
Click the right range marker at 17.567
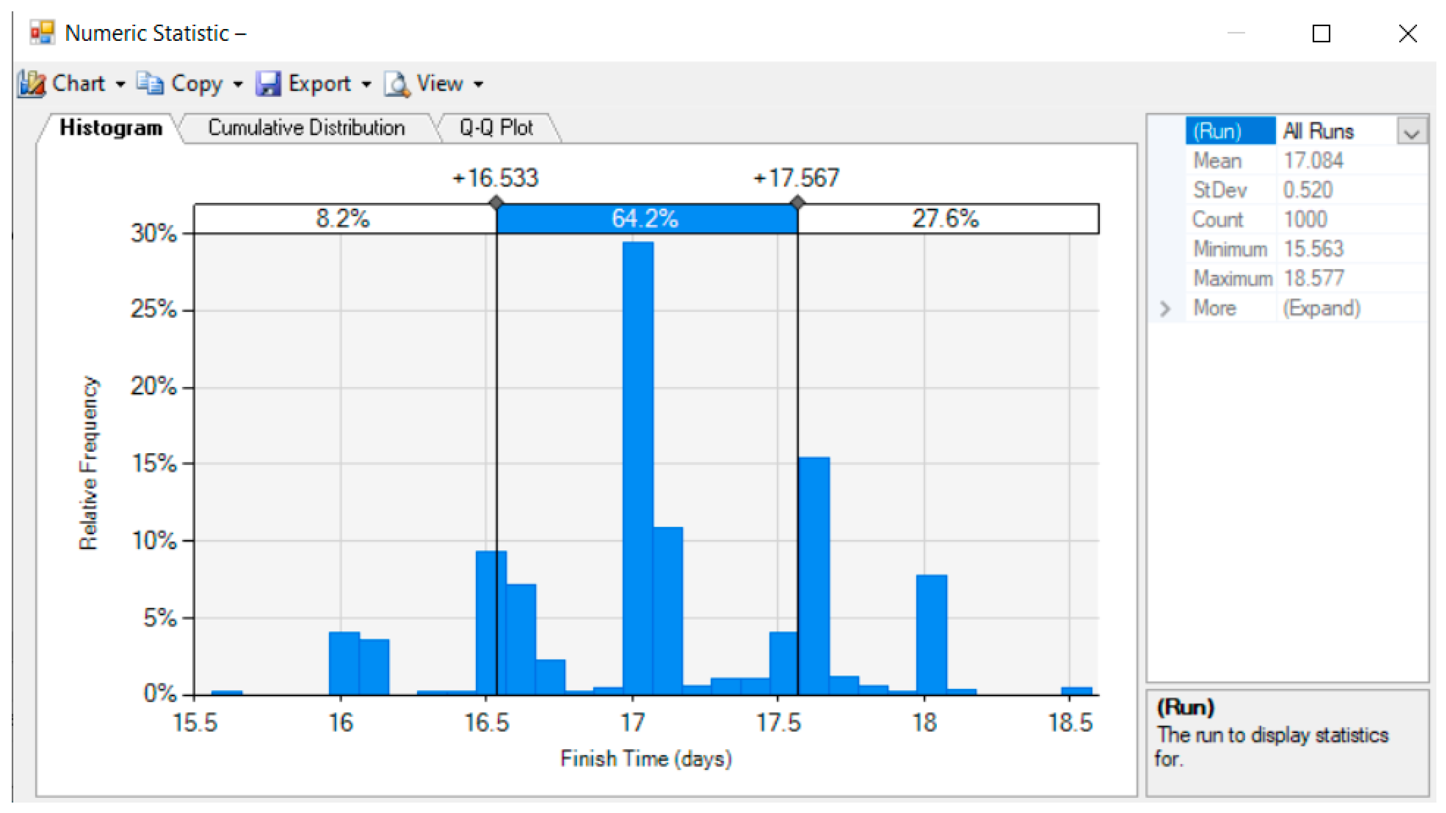tap(797, 202)
